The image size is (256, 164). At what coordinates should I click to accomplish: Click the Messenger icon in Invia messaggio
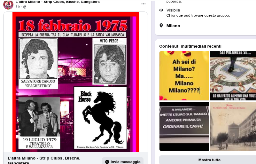[107, 162]
